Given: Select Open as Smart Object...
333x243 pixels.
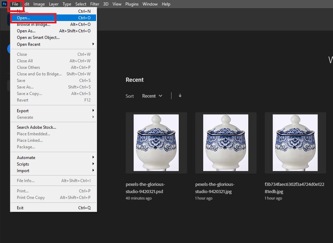Looking at the screenshot, I should 53,38.
